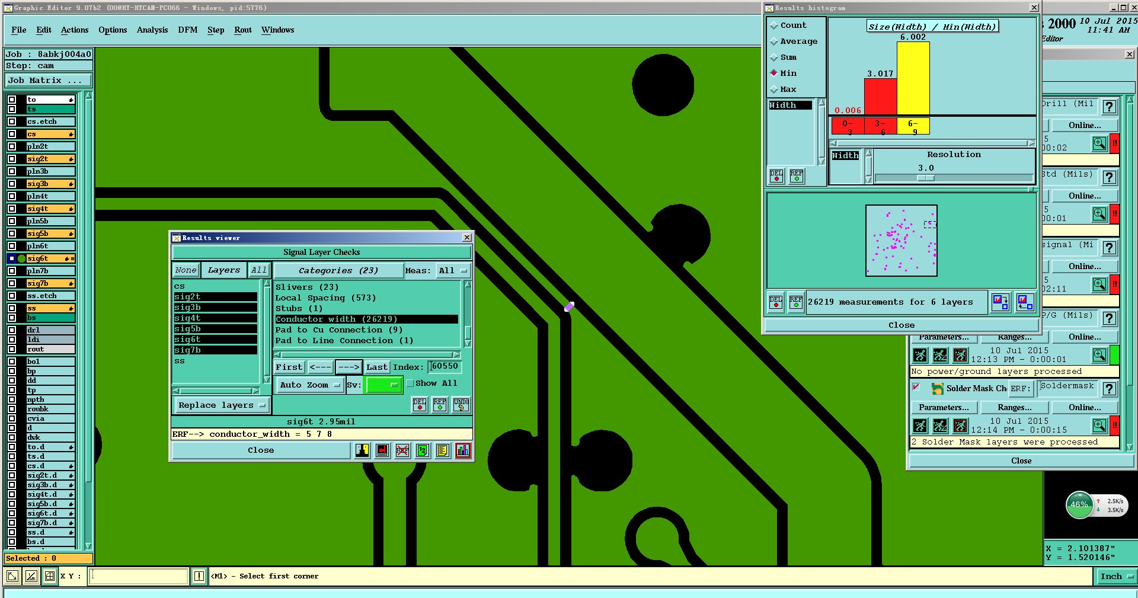Click the crossed-out REF icon
This screenshot has width=1138, height=598.
(x=402, y=451)
